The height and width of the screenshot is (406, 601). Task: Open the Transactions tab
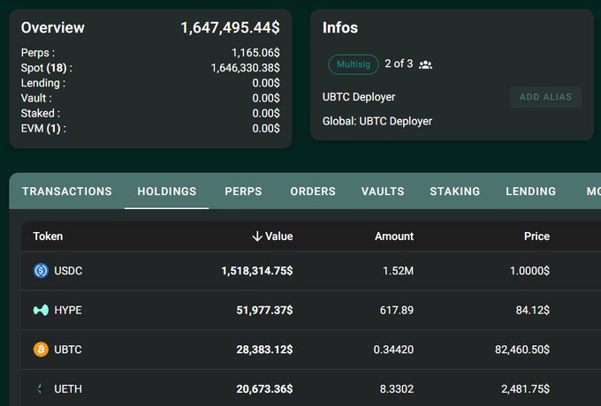coord(67,191)
